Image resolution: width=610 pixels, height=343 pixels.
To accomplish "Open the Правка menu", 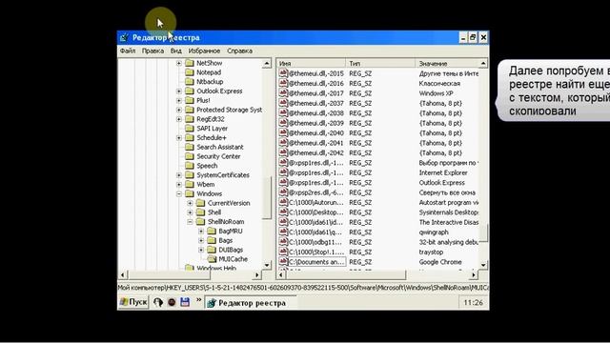I will pos(152,50).
